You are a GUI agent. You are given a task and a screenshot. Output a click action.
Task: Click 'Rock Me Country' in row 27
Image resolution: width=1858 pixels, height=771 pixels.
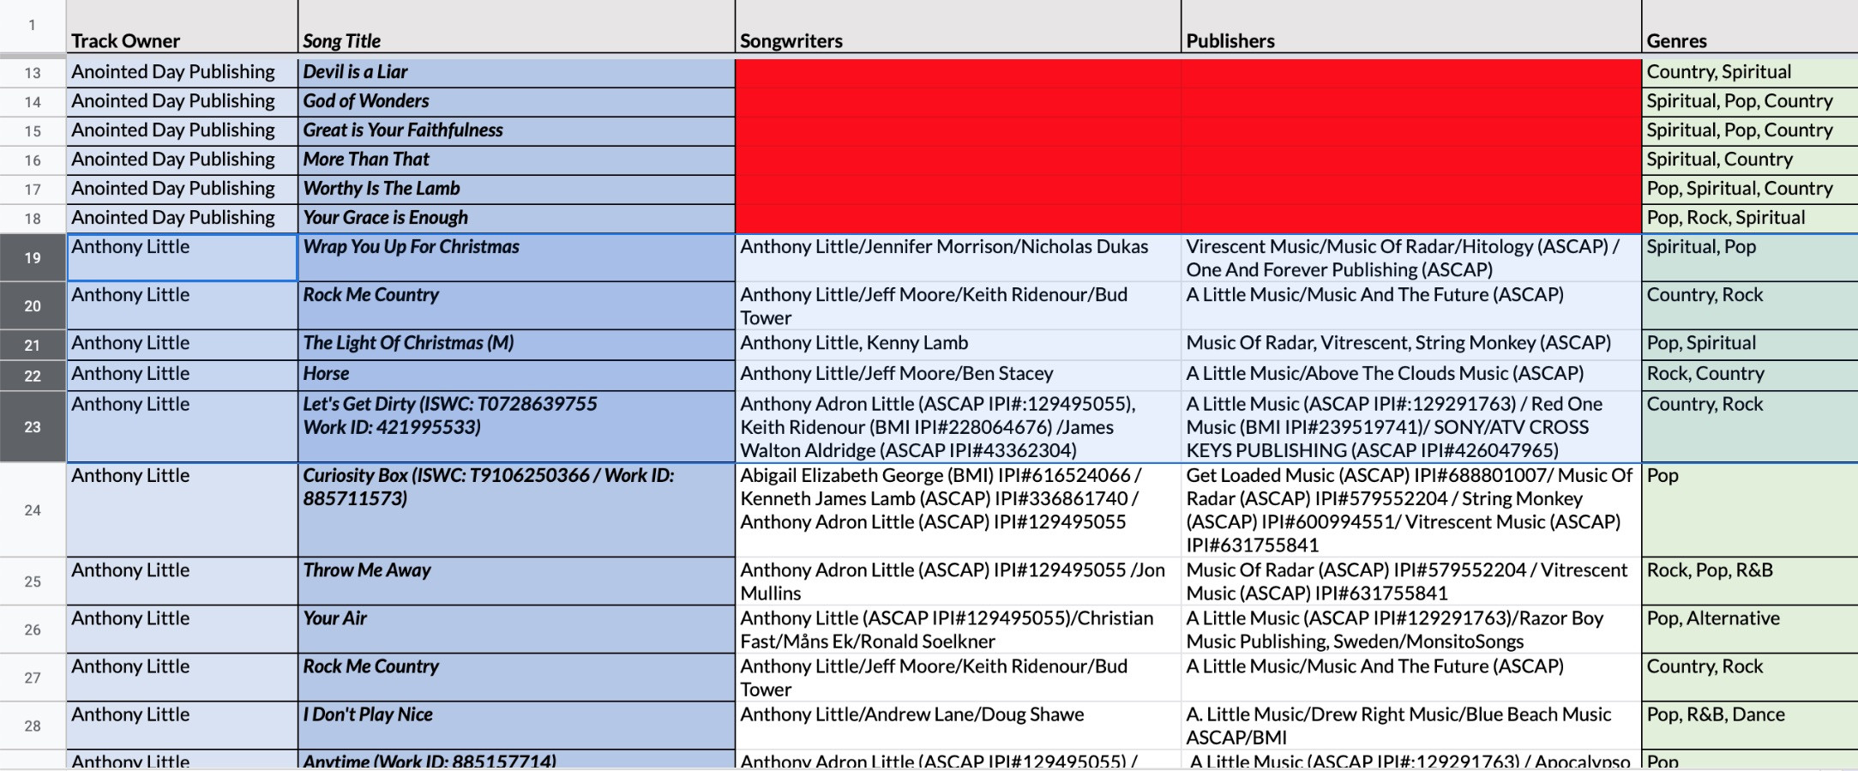(x=516, y=678)
